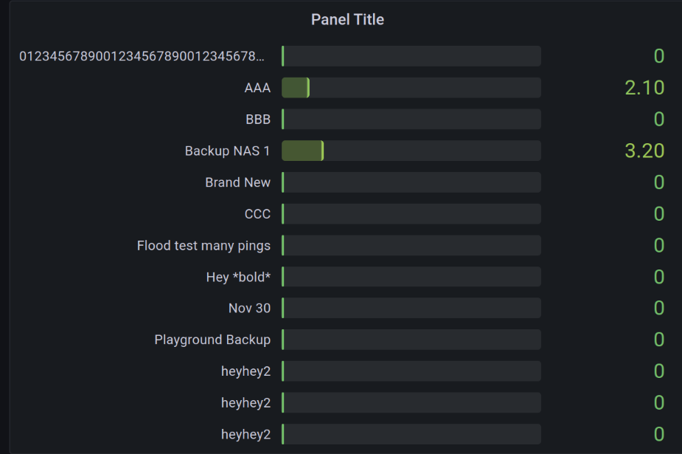Screen dimensions: 682x454
Task: Click the Panel Title header
Action: 347,20
